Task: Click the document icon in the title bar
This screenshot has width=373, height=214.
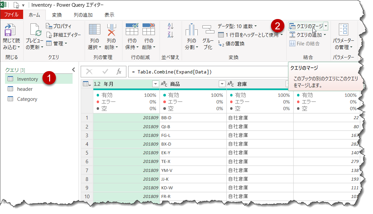Action: pos(16,5)
